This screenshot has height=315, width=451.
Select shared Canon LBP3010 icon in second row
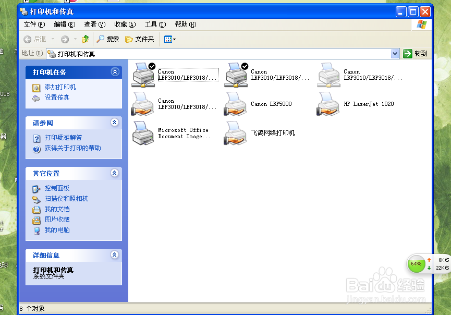tap(143, 104)
